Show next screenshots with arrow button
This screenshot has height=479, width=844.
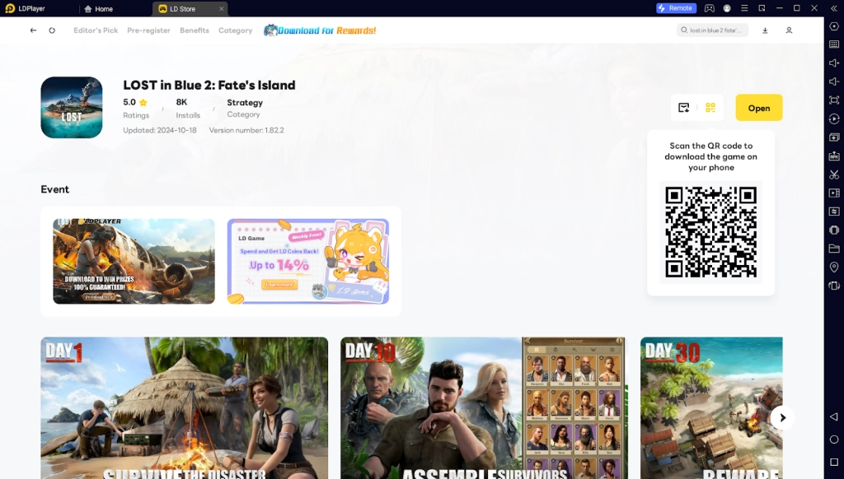(x=782, y=418)
